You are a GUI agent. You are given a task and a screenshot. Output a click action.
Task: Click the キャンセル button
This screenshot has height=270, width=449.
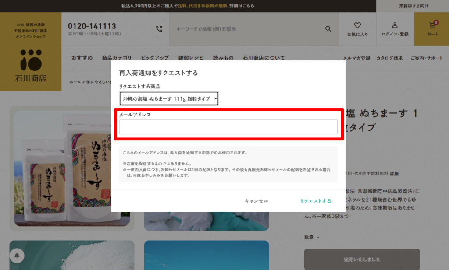[x=256, y=201]
